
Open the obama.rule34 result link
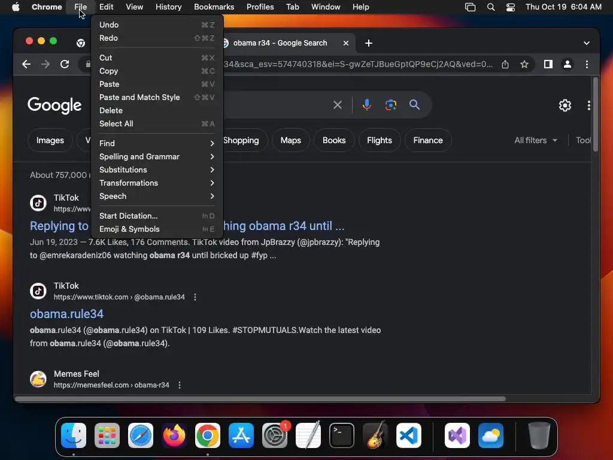click(66, 314)
